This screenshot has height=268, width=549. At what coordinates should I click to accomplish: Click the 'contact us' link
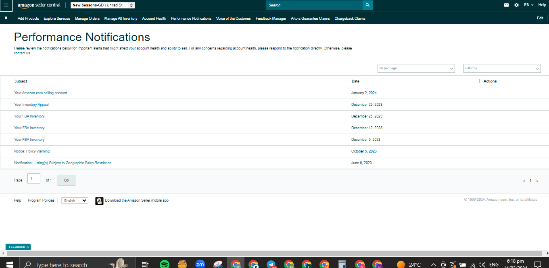[22, 53]
